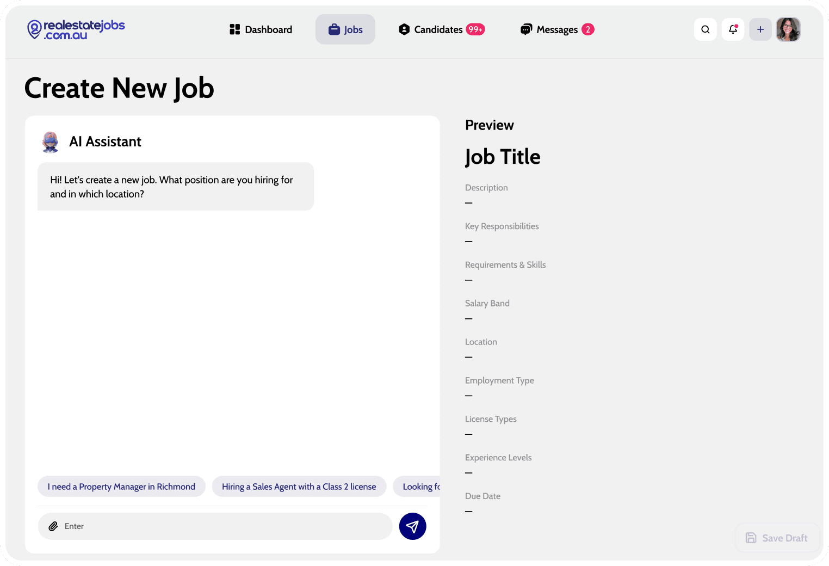This screenshot has width=829, height=566.
Task: Open search with the magnifier icon
Action: pyautogui.click(x=706, y=29)
